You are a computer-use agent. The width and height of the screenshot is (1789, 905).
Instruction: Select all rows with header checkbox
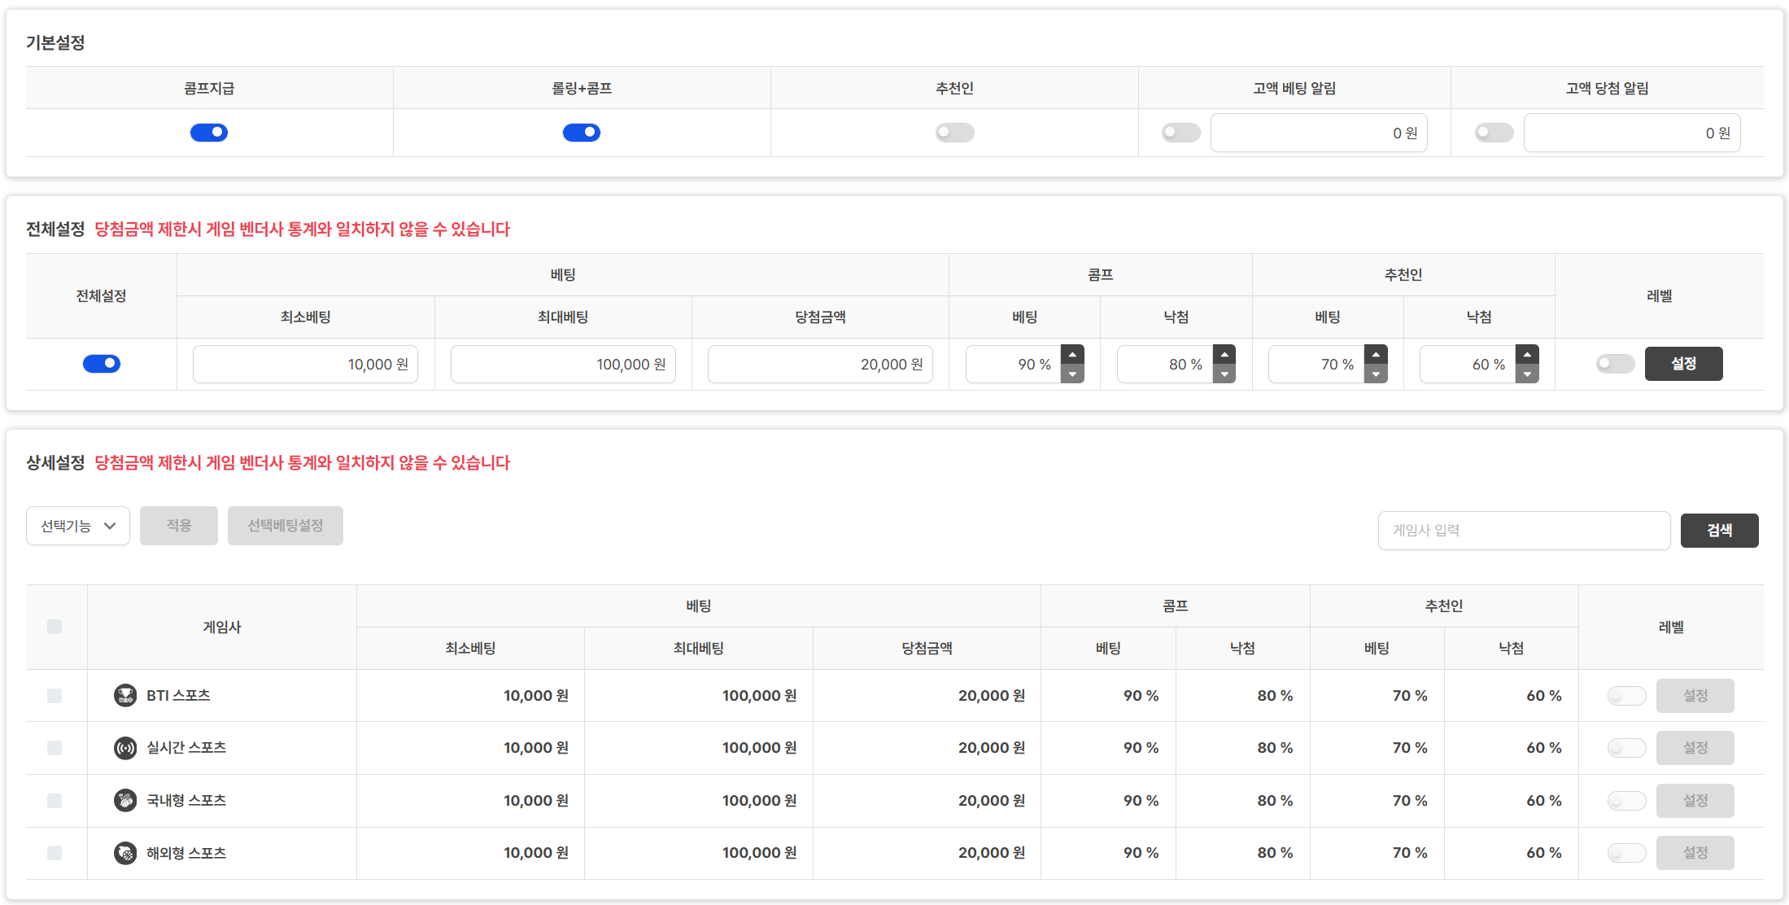[55, 627]
